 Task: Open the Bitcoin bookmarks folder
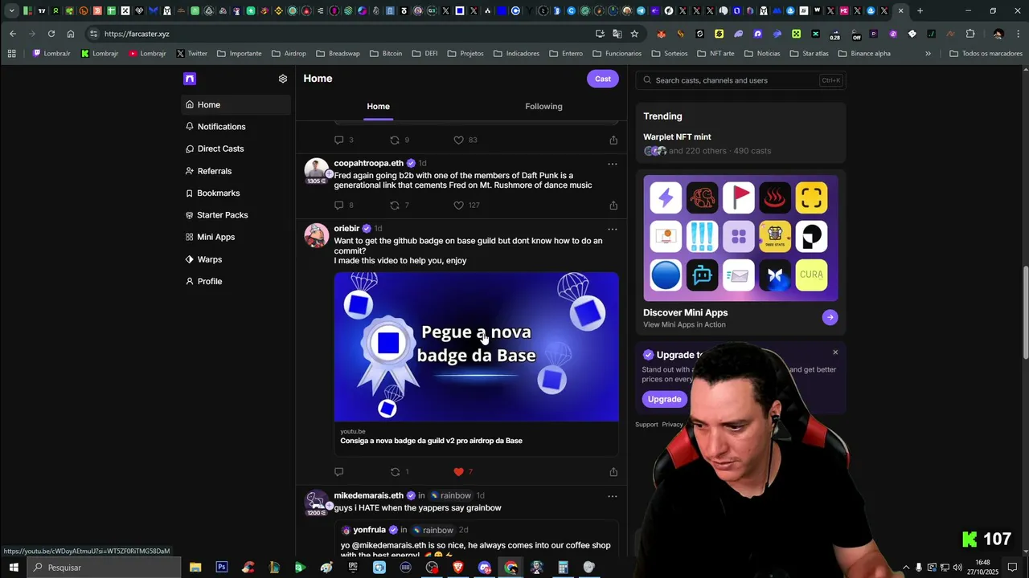(386, 54)
